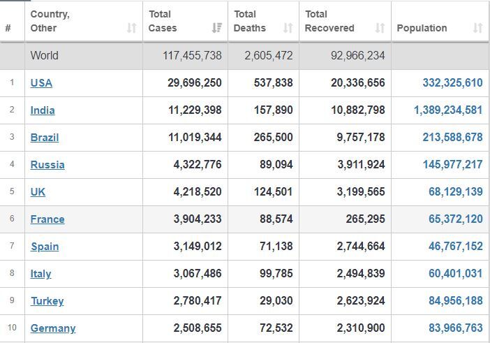Sort by Total Cases descending icon
Image resolution: width=490 pixels, height=343 pixels.
217,28
